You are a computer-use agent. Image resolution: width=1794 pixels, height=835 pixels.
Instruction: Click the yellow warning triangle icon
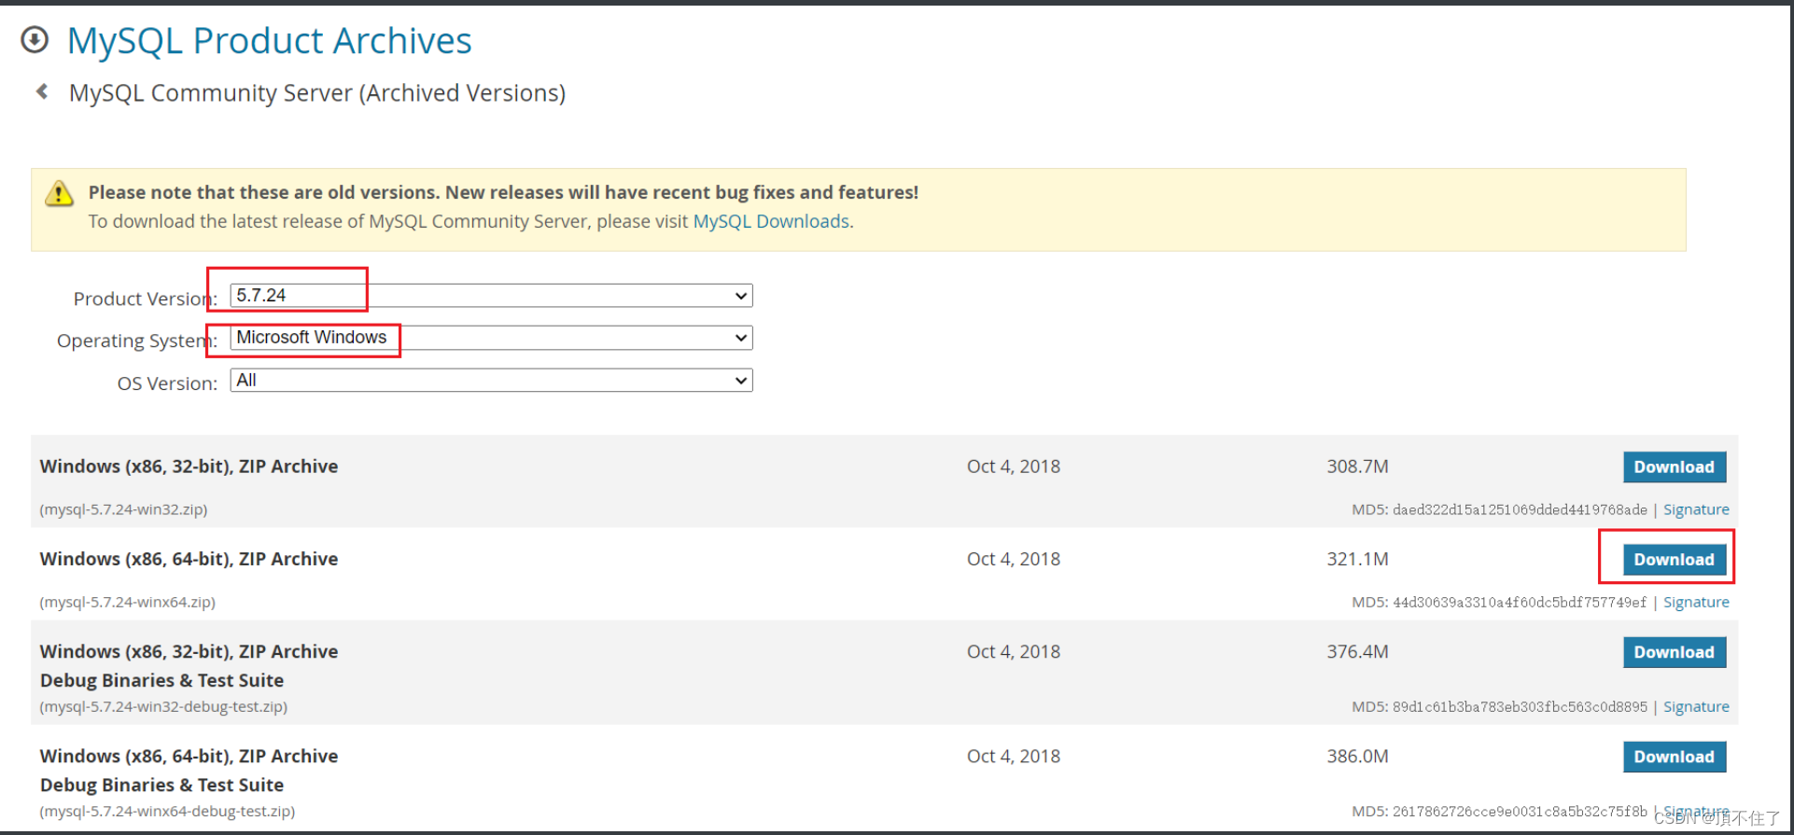[59, 193]
